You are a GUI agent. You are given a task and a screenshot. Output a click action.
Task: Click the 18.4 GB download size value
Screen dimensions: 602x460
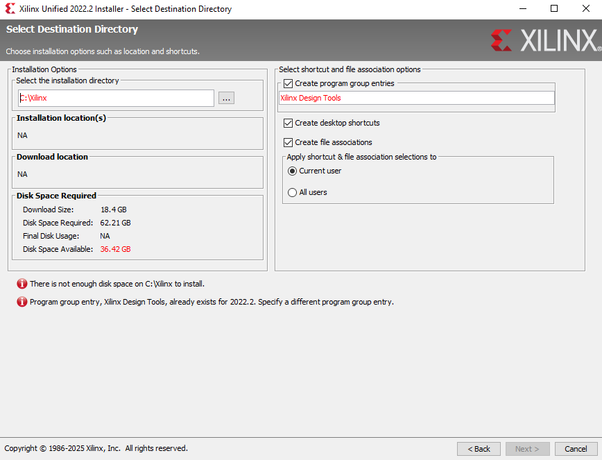[x=114, y=210]
